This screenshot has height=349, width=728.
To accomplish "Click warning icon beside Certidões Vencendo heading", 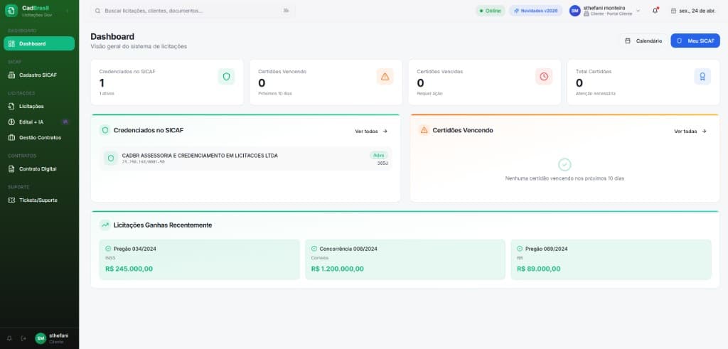I will tap(424, 130).
